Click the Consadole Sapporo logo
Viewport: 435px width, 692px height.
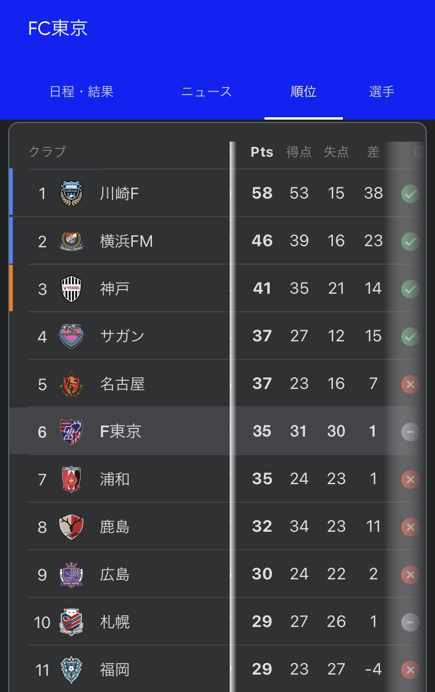point(71,622)
